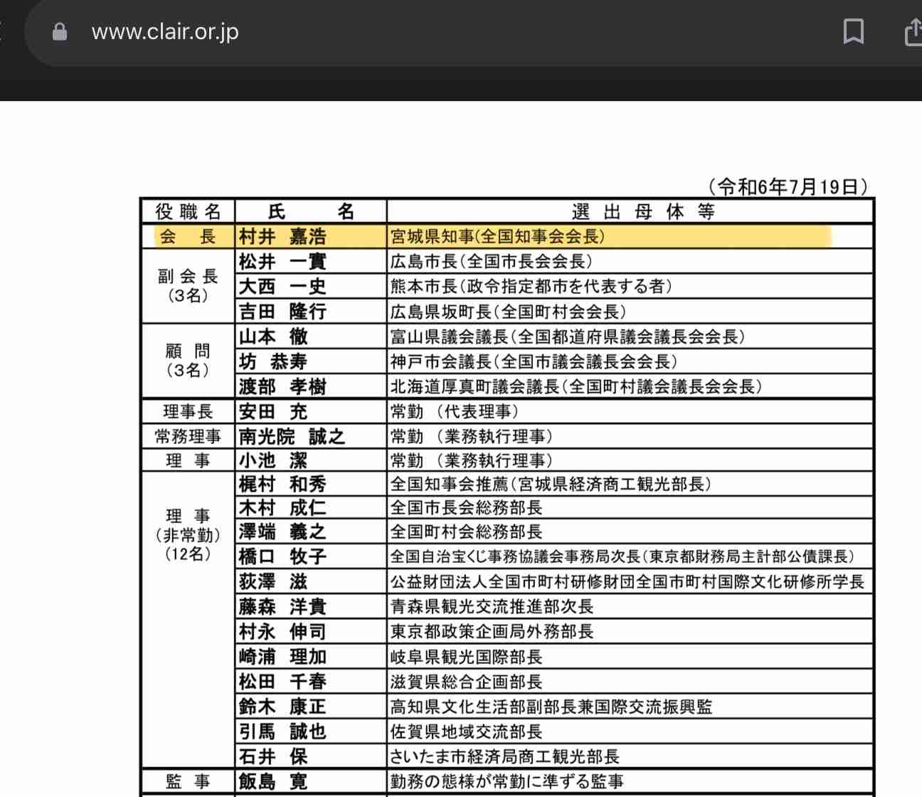Click the 会長 role cell
This screenshot has height=797, width=922.
(189, 236)
